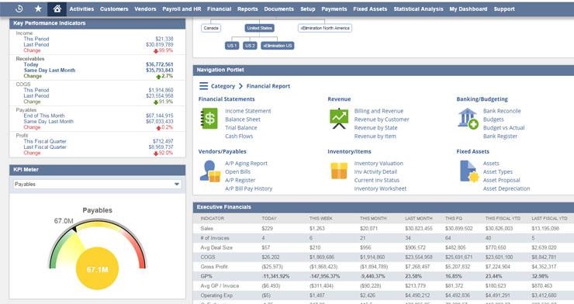
Task: Open the Asset Proposal link
Action: coord(501,180)
